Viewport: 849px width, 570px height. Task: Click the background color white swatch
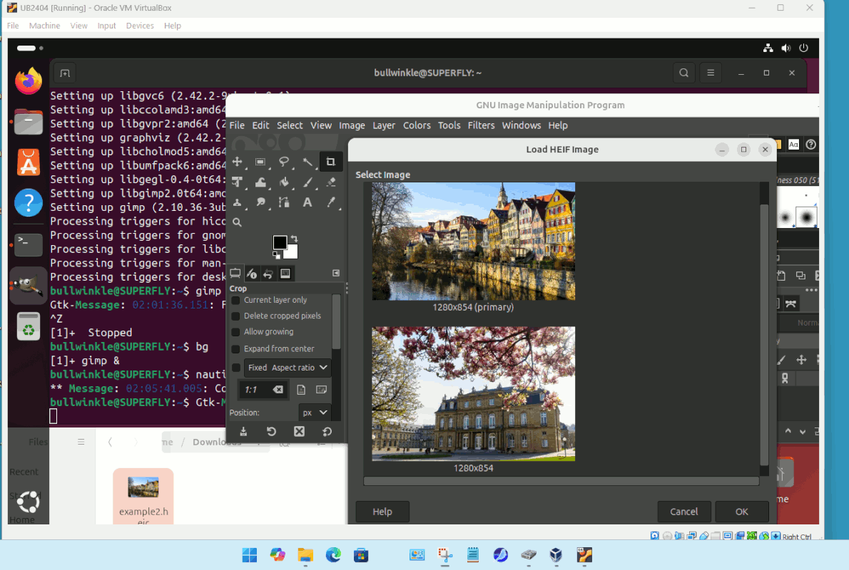point(293,252)
